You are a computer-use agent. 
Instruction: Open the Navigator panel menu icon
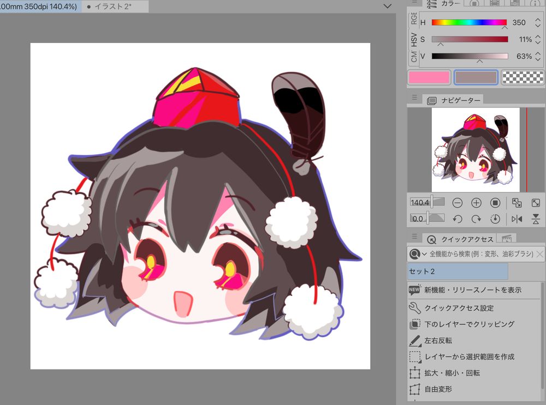(414, 98)
